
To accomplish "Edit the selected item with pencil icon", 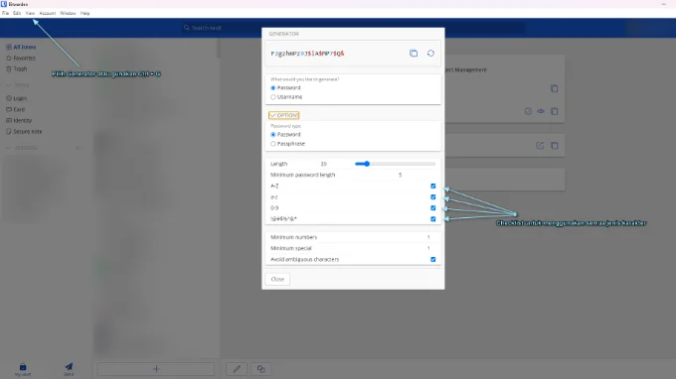I will pos(237,369).
